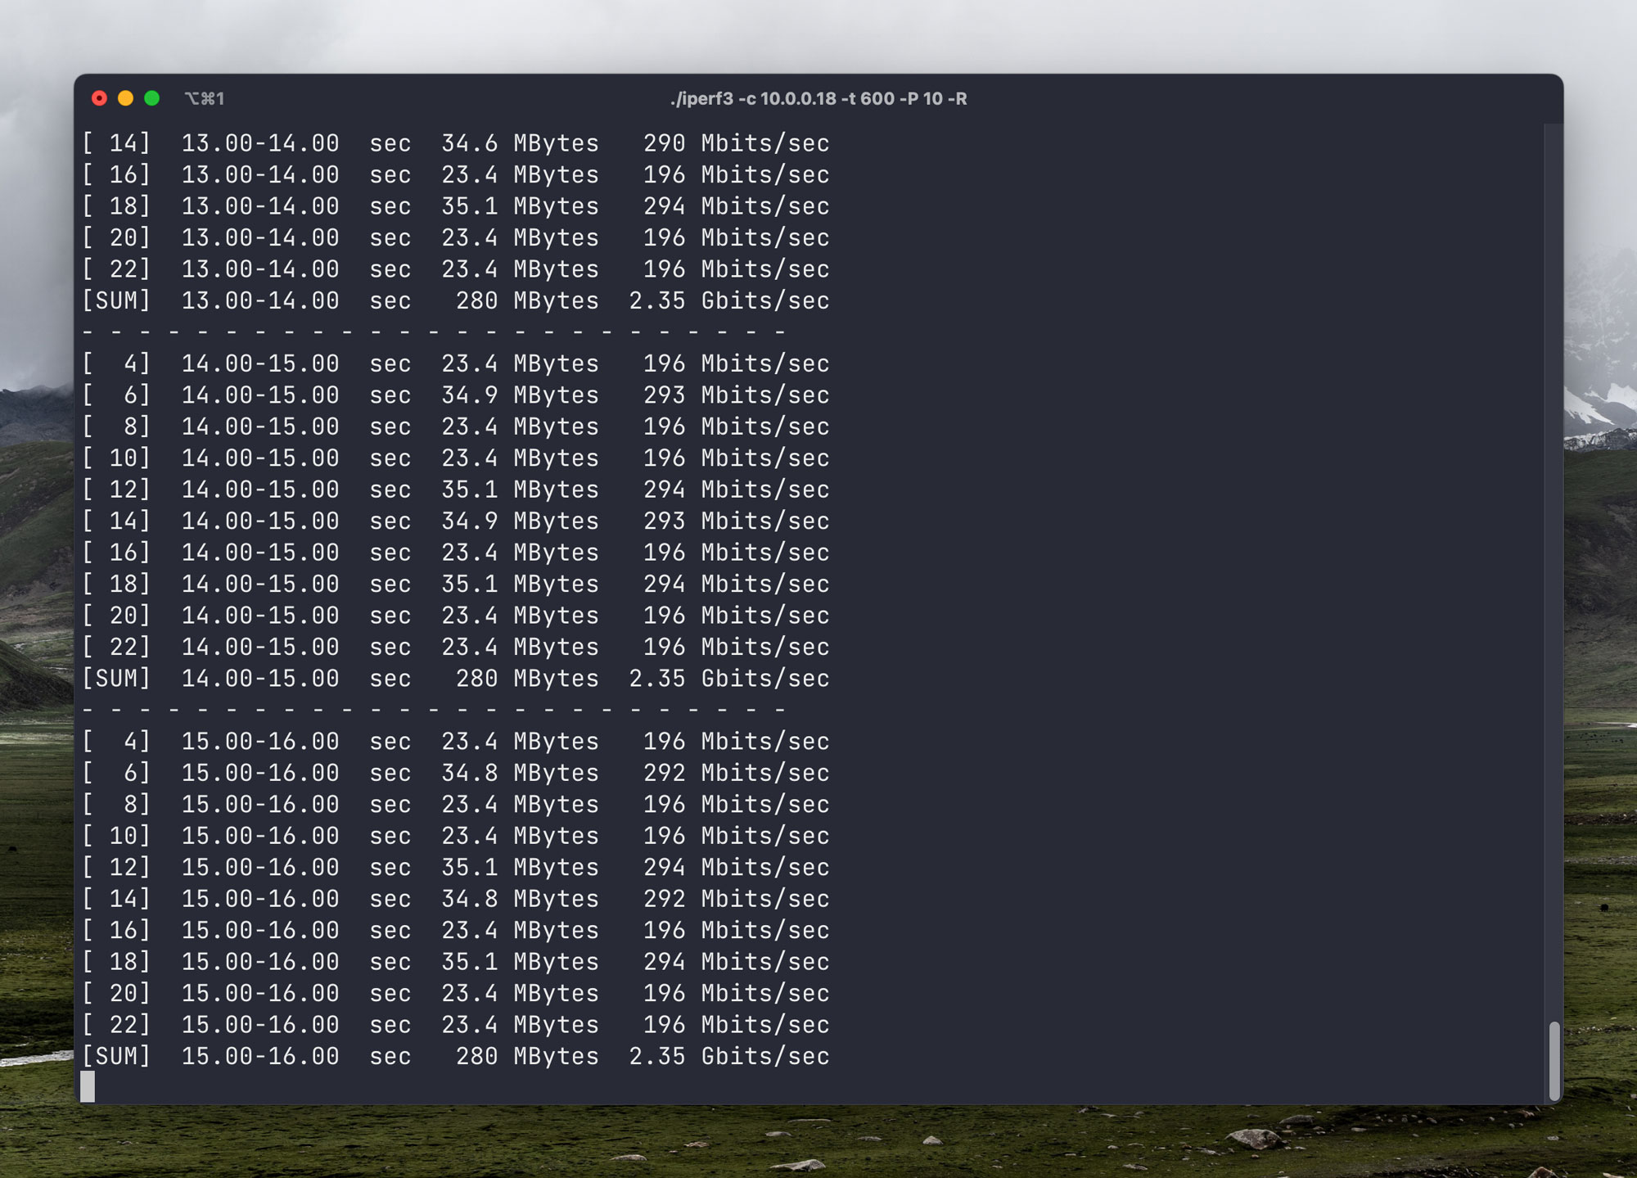The height and width of the screenshot is (1178, 1637).
Task: Click the green full-screen window button
Action: coord(151,98)
